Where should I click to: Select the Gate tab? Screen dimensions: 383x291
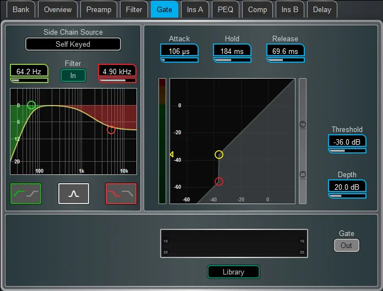(x=165, y=9)
